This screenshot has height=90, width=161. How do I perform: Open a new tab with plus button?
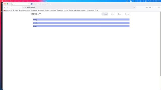click(51, 4)
